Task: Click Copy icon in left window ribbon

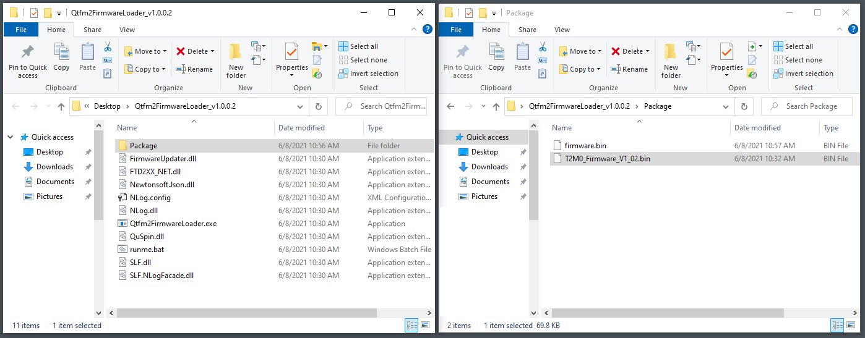Action: pos(61,57)
